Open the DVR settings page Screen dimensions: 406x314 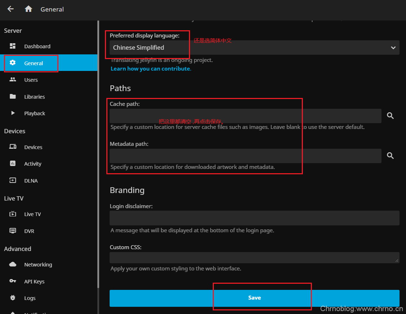29,231
